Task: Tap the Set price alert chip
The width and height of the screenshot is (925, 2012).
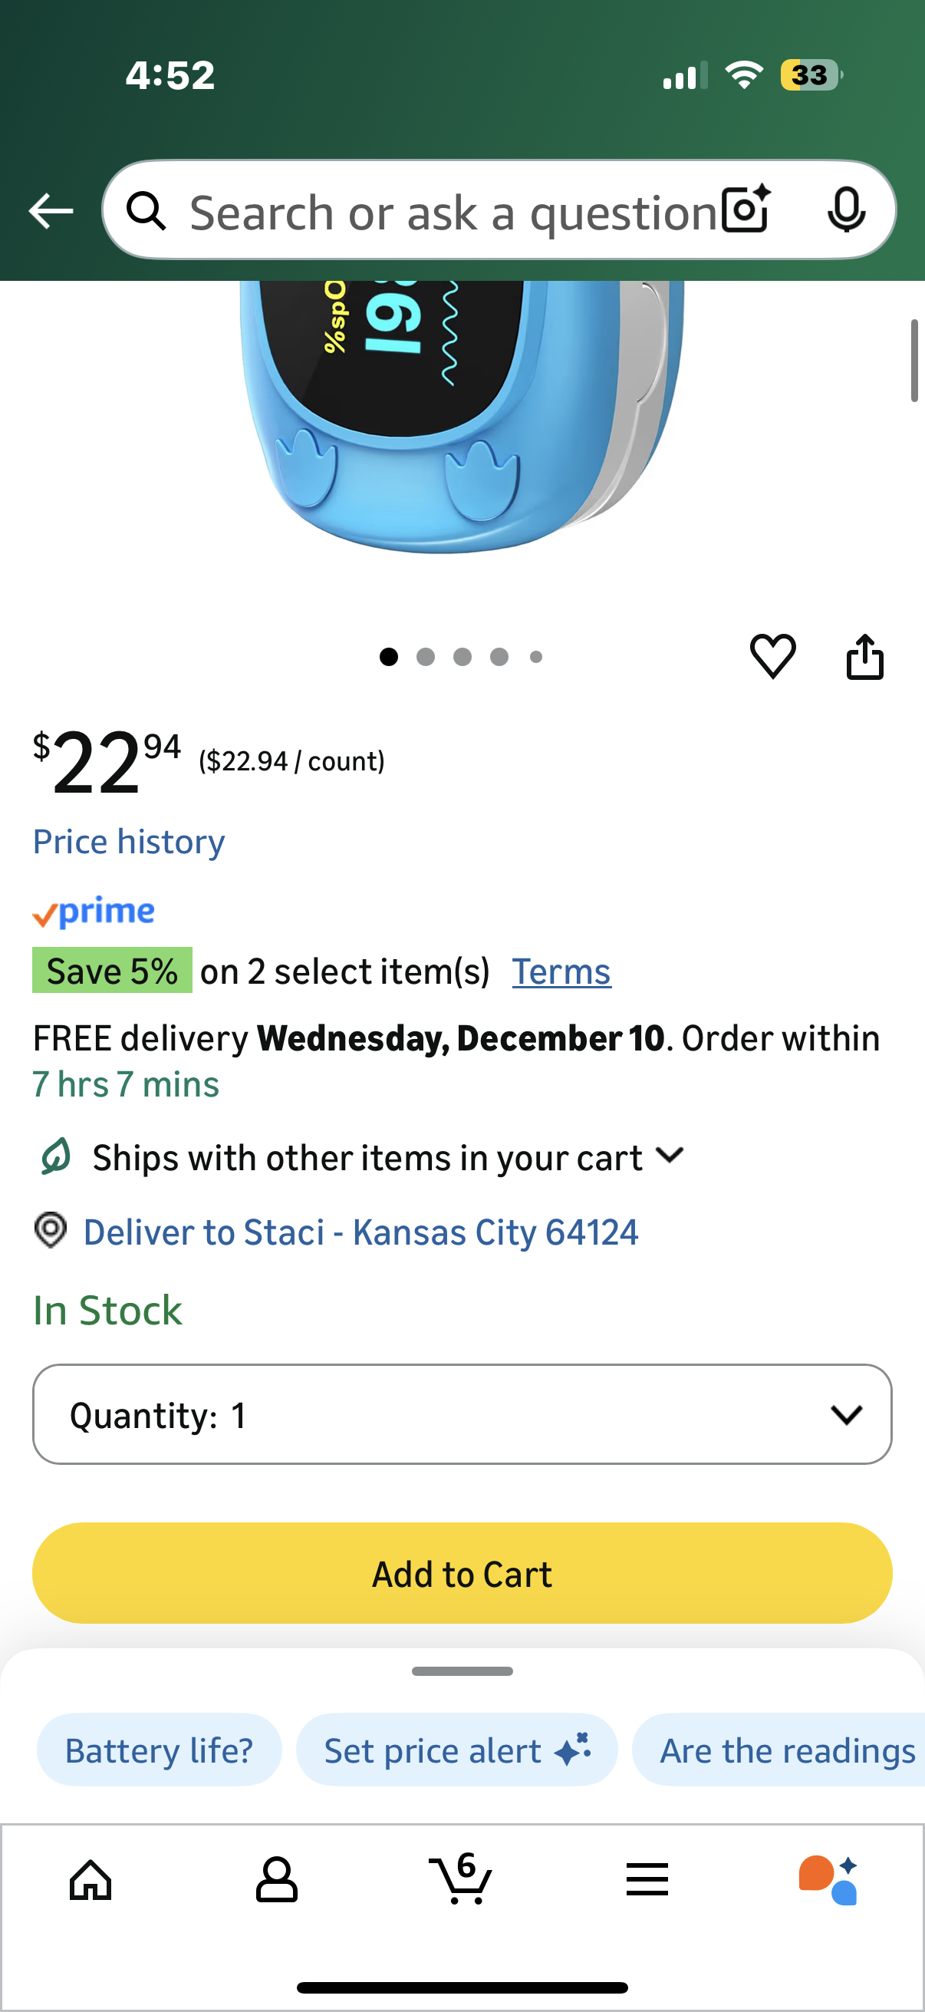Action: [x=456, y=1750]
